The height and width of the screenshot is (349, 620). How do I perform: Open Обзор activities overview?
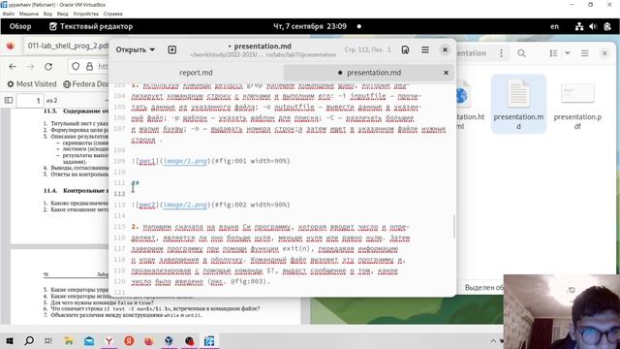click(20, 26)
